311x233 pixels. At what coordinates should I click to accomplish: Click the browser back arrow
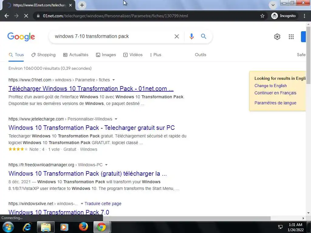click(x=7, y=16)
